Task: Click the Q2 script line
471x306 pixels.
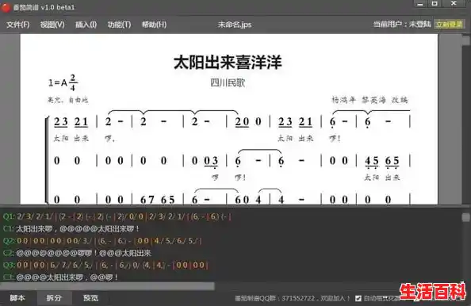Action: click(x=102, y=241)
